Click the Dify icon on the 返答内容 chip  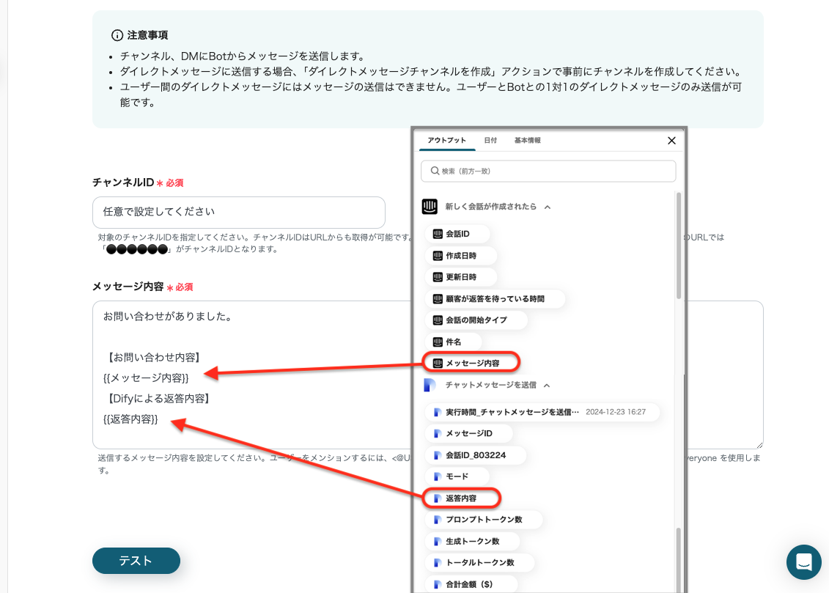438,498
